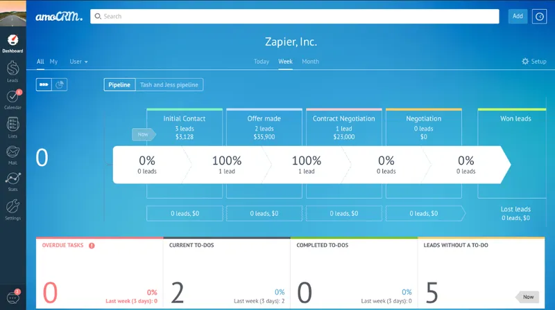Viewport: 555px width, 310px height.
Task: Select the Tash and Jess pipeline
Action: [169, 84]
